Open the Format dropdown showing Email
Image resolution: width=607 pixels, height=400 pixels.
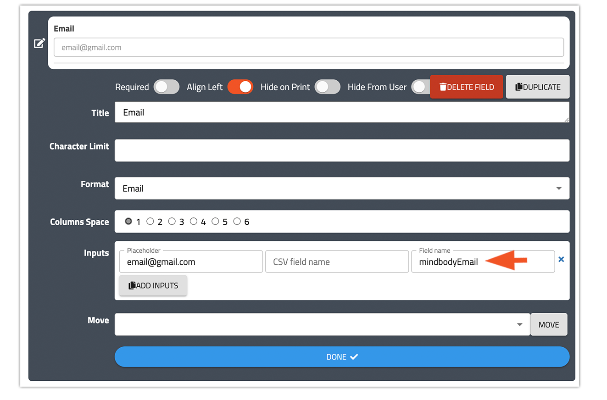pyautogui.click(x=342, y=189)
